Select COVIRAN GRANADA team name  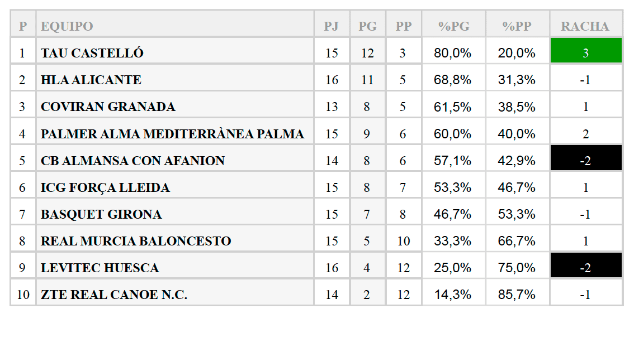pos(108,107)
